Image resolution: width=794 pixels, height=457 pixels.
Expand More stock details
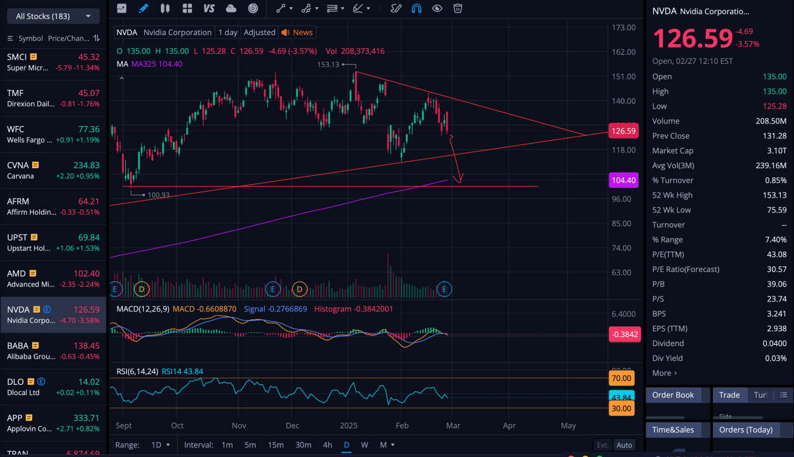coord(664,373)
